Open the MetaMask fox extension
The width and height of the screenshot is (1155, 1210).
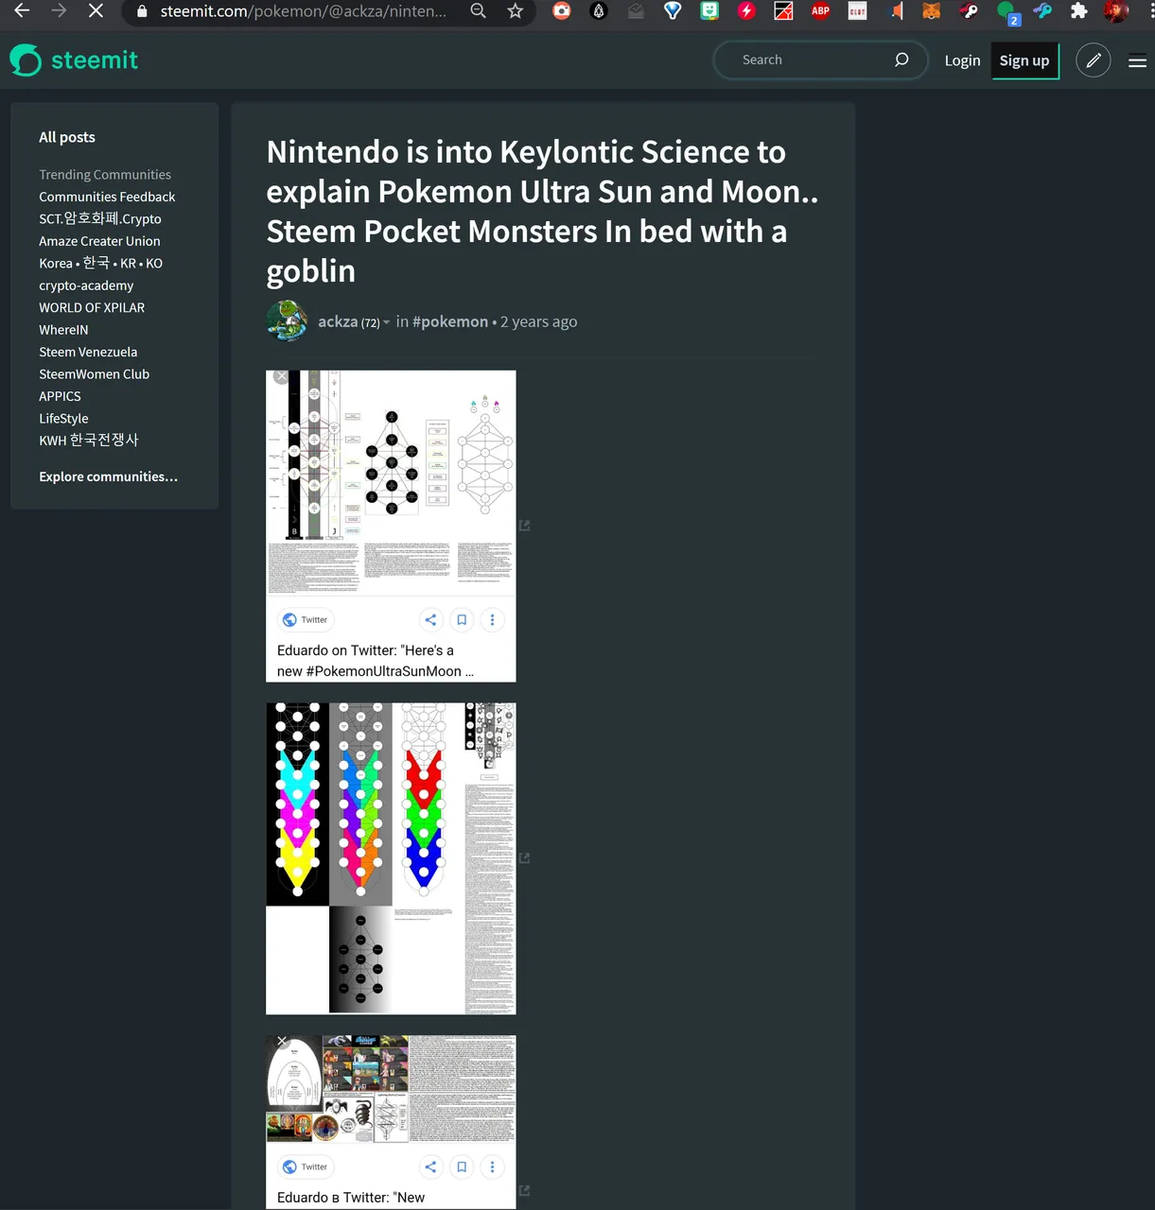coord(932,11)
